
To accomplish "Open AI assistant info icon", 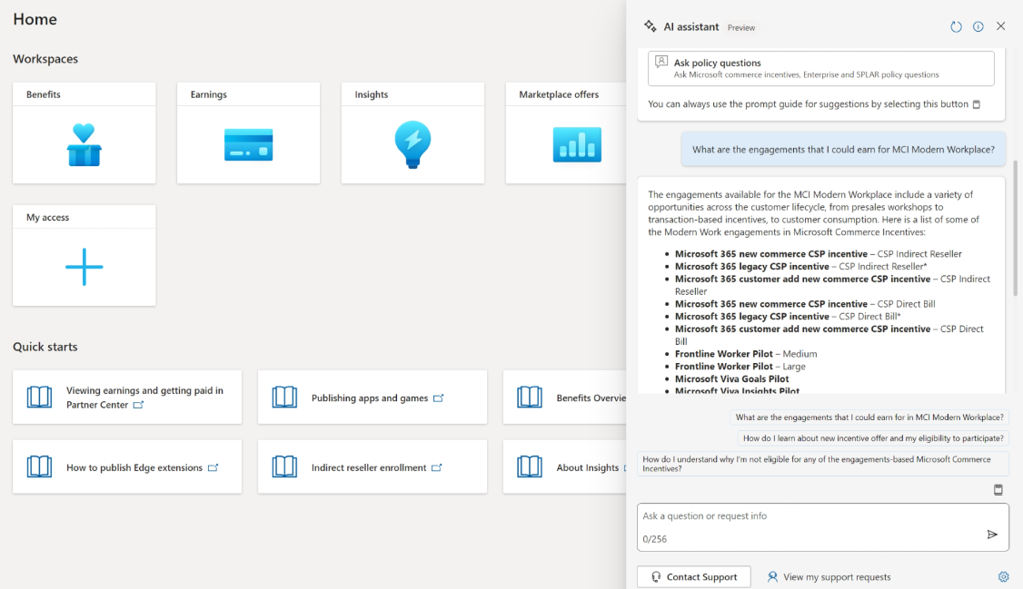I will [978, 26].
